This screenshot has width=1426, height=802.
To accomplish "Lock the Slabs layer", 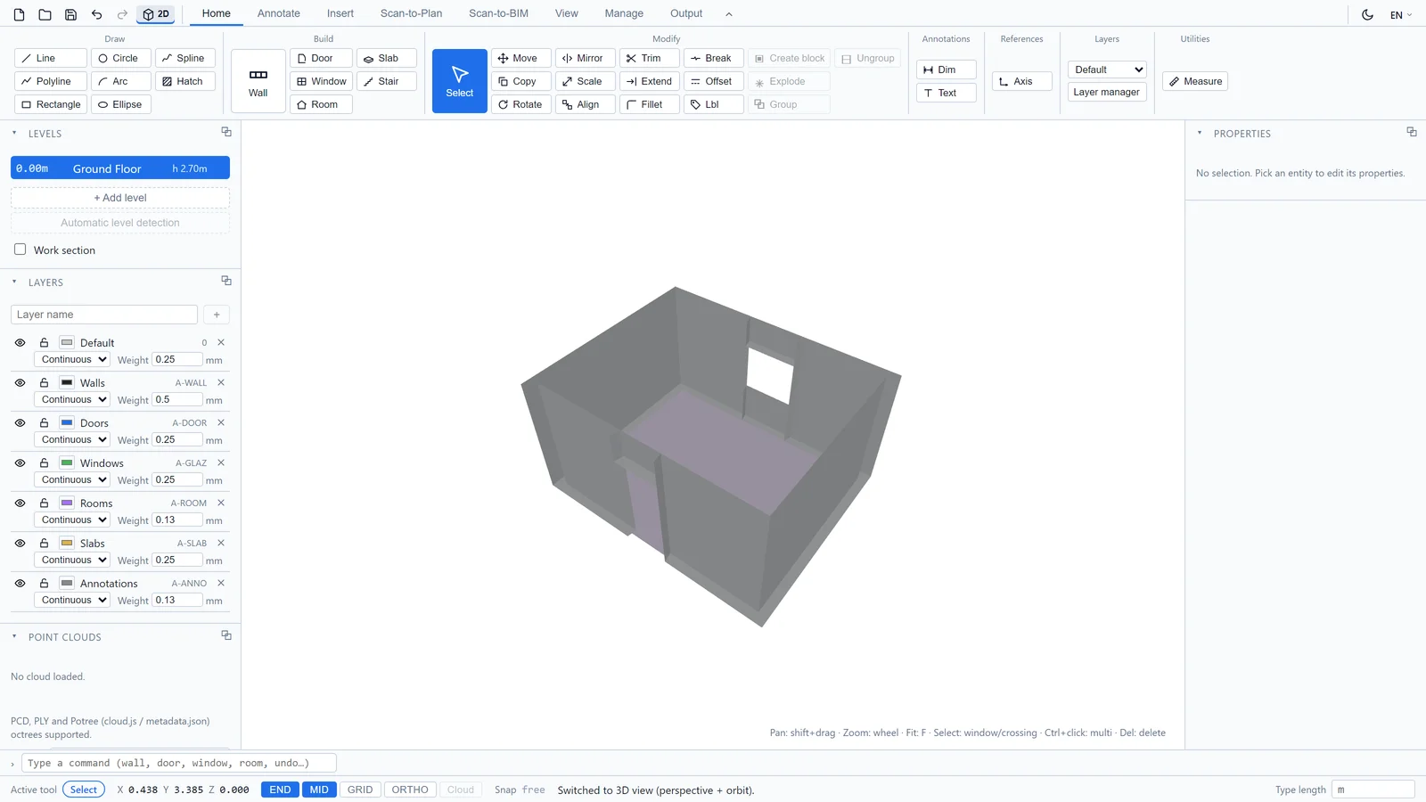I will click(44, 543).
